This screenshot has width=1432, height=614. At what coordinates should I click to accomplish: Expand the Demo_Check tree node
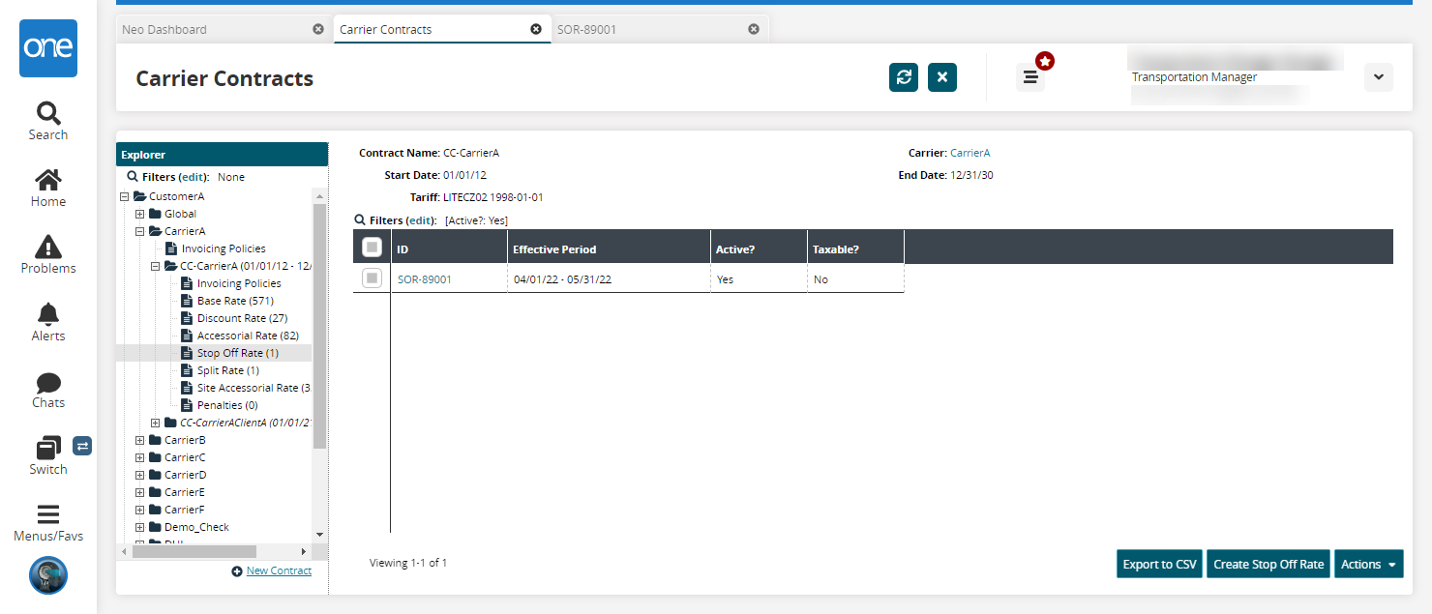click(139, 527)
